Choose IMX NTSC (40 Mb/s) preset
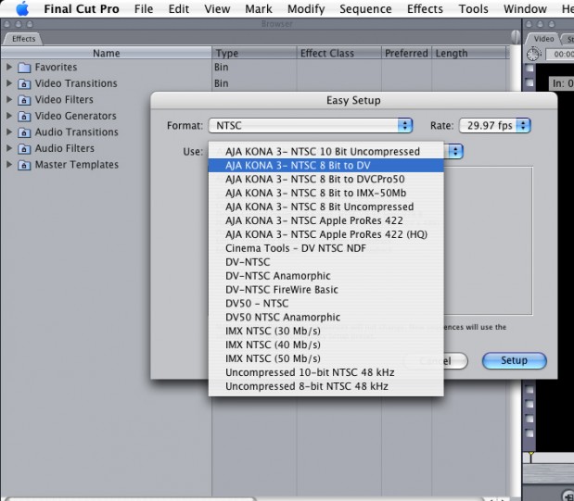Viewport: 574px width, 501px height. point(325,344)
